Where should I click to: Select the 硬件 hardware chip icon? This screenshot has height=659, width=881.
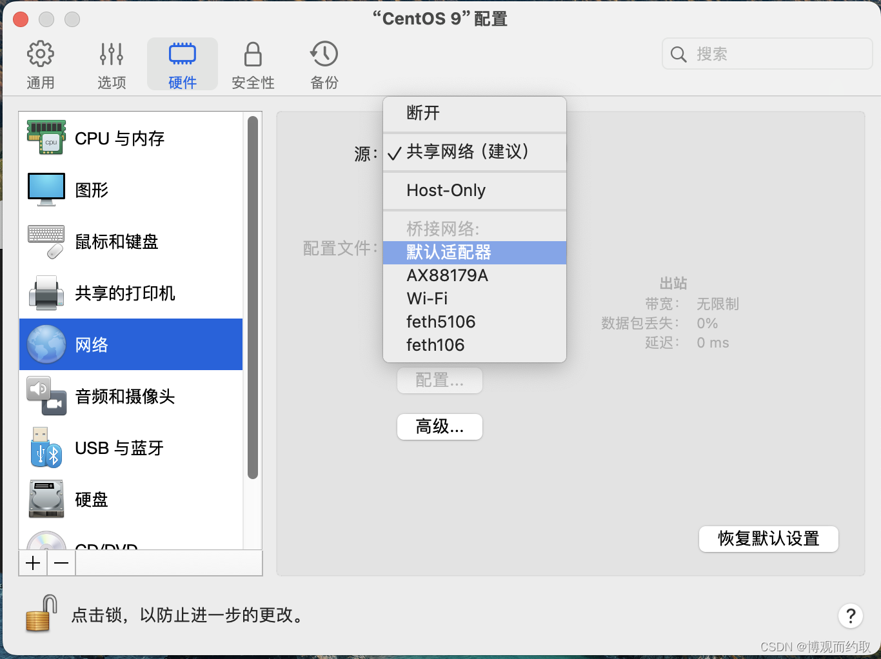(183, 54)
